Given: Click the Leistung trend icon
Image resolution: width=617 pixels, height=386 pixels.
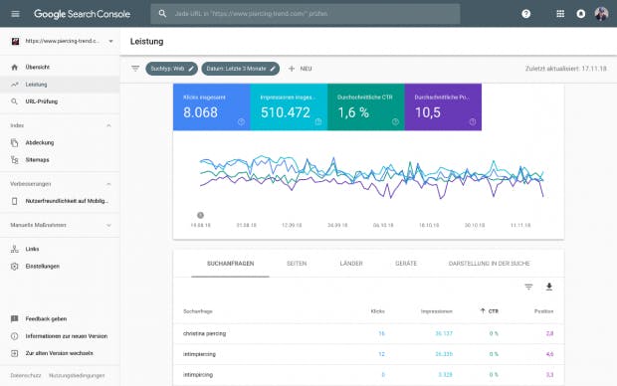Looking at the screenshot, I should 15,85.
